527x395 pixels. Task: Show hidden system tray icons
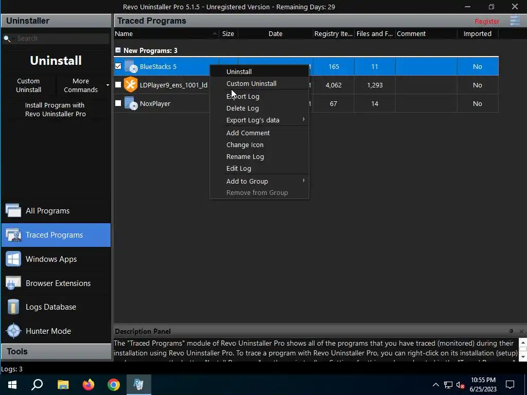pos(435,385)
